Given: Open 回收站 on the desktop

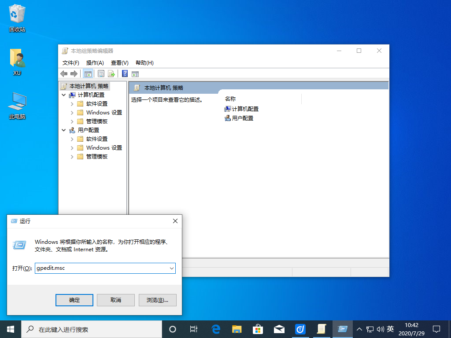Looking at the screenshot, I should [17, 13].
